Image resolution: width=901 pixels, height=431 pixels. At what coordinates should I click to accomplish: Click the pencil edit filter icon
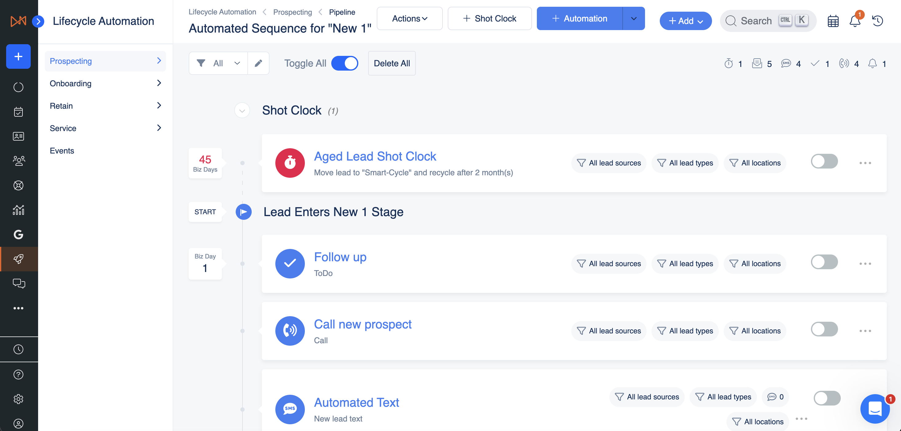pyautogui.click(x=258, y=63)
